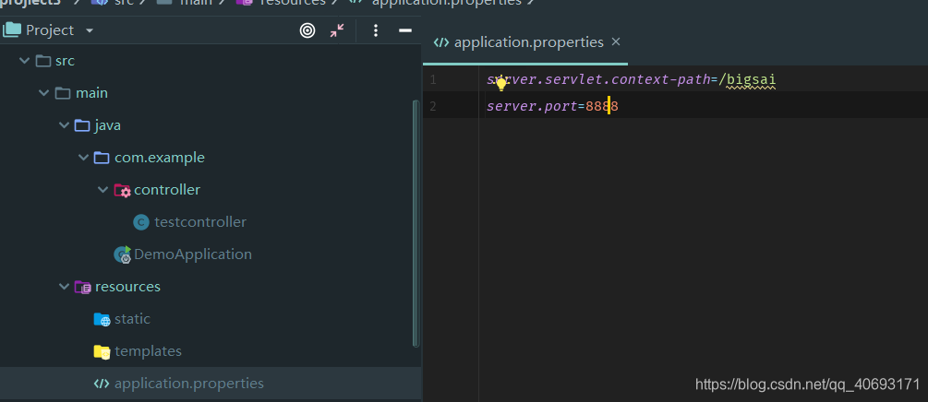Click the yellow templates folder icon
The width and height of the screenshot is (928, 402).
click(102, 352)
